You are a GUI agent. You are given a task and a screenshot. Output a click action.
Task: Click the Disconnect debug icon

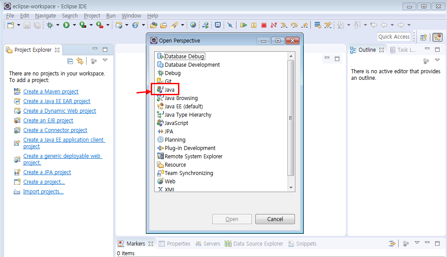274,25
